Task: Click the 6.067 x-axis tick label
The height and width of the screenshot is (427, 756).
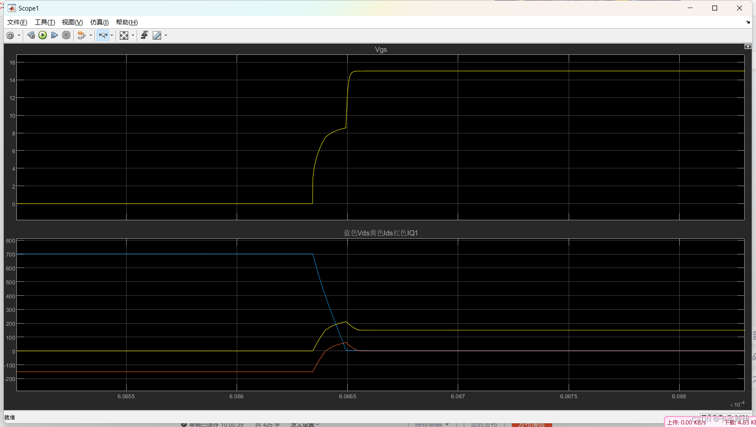Action: 458,397
